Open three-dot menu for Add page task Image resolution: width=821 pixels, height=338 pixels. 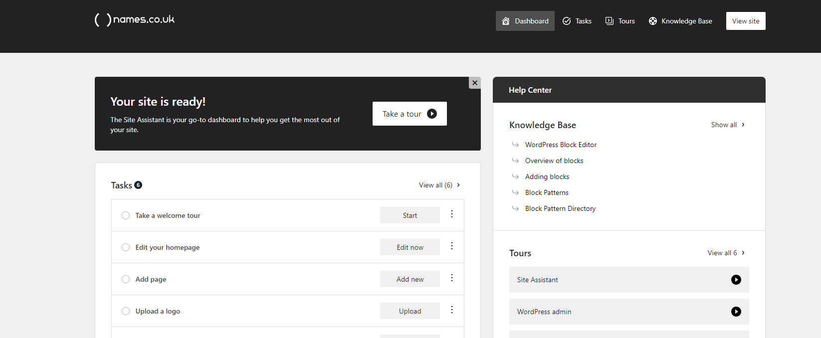click(x=452, y=278)
